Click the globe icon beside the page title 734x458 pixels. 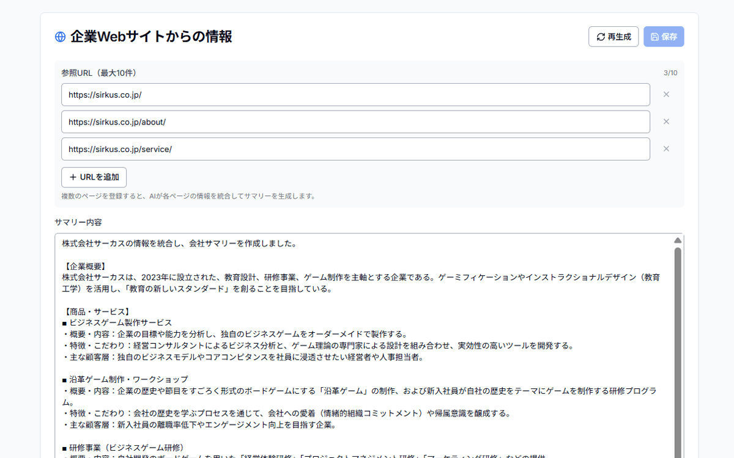[x=59, y=36]
